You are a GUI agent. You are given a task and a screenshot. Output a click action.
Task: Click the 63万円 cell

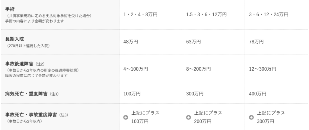193,42
